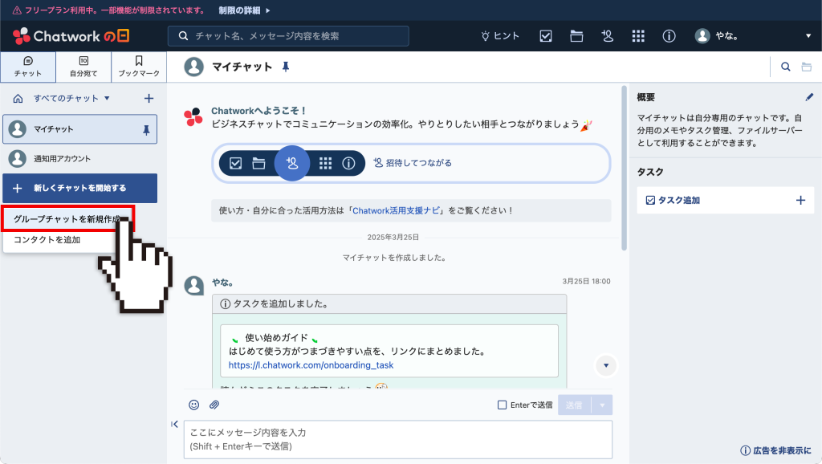Toggle the pin on マイチャット header

tap(286, 67)
